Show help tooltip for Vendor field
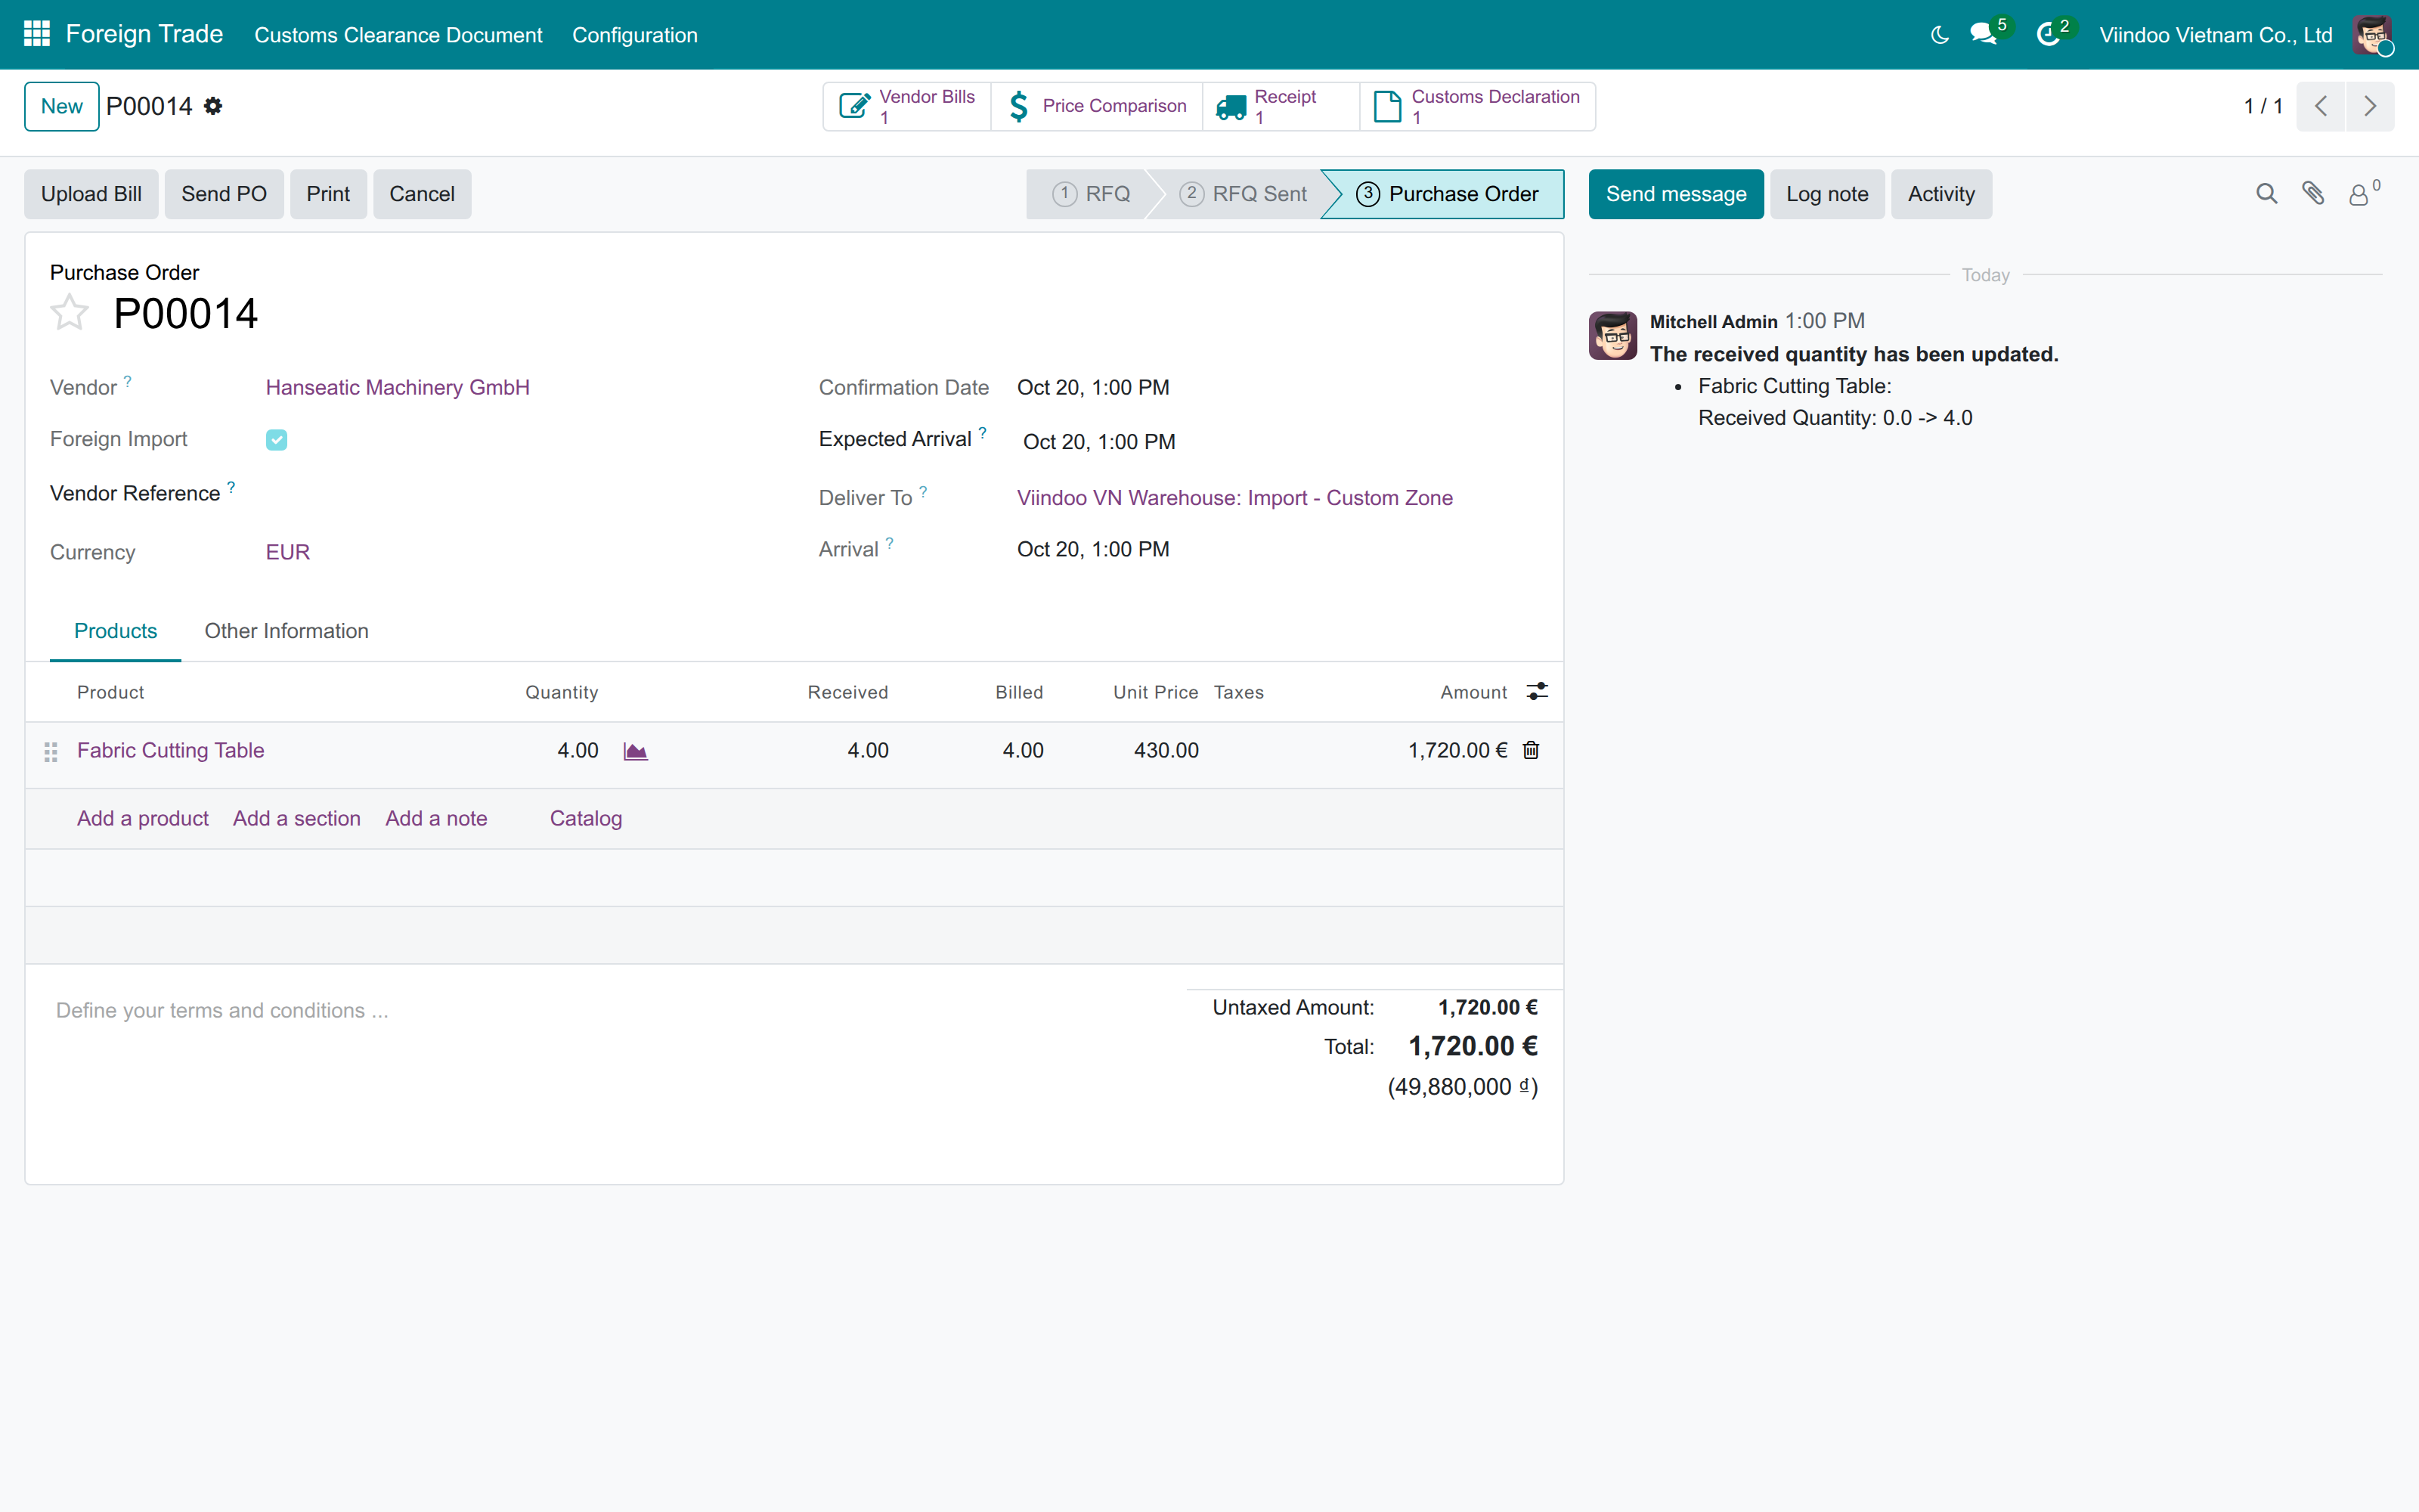Image resolution: width=2419 pixels, height=1512 pixels. (x=128, y=381)
